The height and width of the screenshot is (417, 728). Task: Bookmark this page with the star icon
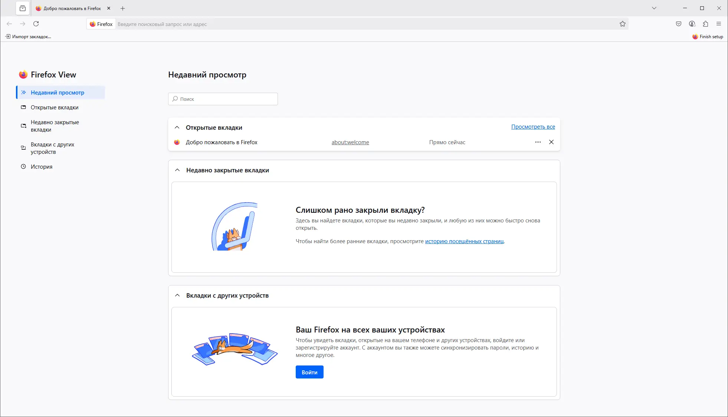623,24
